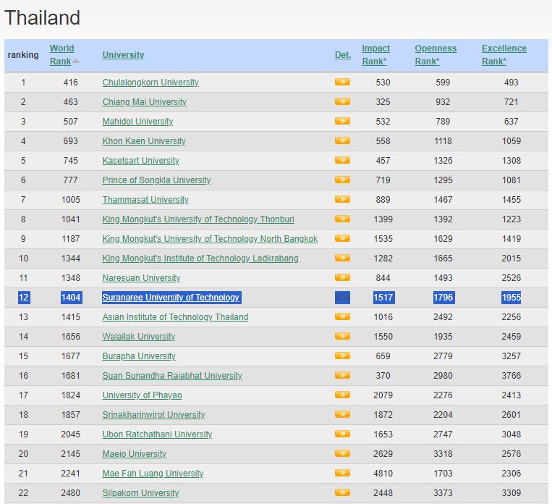This screenshot has height=504, width=552.
Task: Open details arrow icon for Thammasat University
Action: tap(342, 199)
